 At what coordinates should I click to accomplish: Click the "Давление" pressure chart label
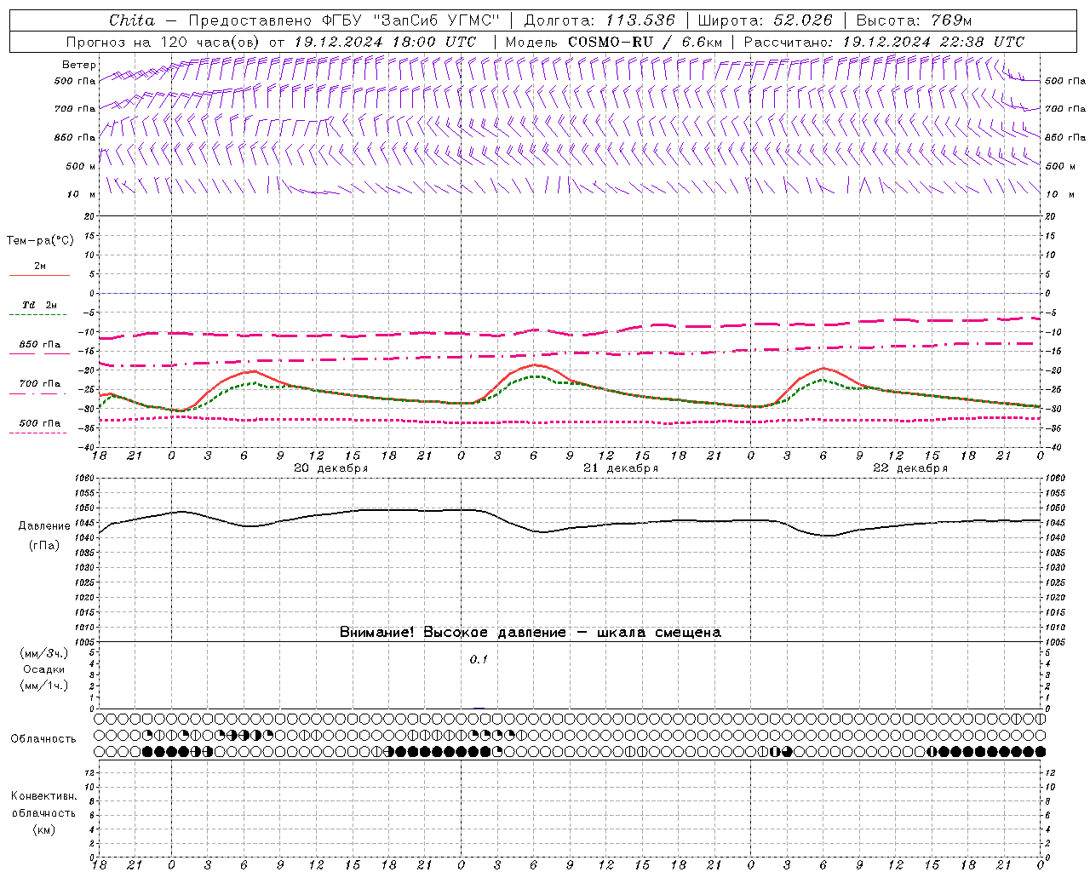44,526
